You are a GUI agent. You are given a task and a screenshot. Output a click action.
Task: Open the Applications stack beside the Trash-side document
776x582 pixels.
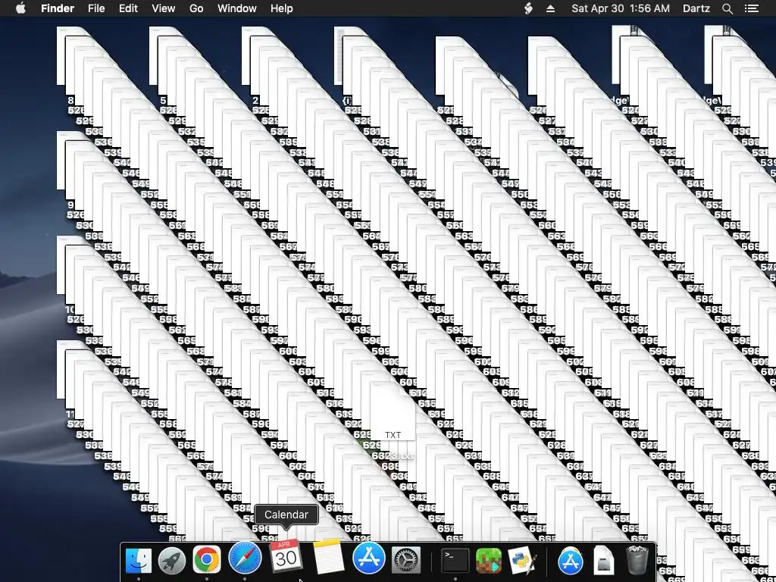[570, 561]
